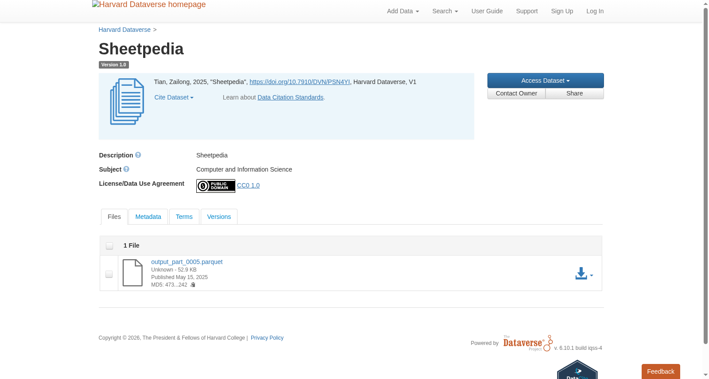Copy the MD5 checksum via clipboard icon

[x=193, y=285]
